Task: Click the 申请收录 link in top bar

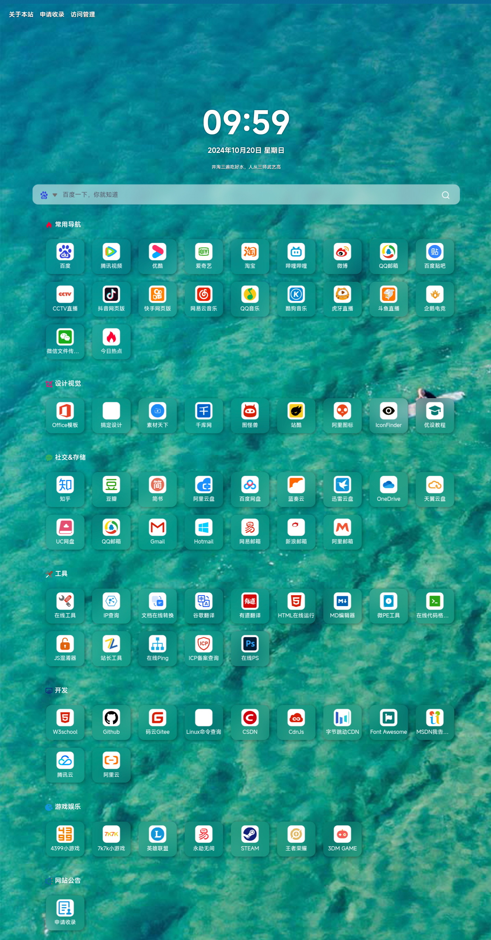Action: coord(52,15)
